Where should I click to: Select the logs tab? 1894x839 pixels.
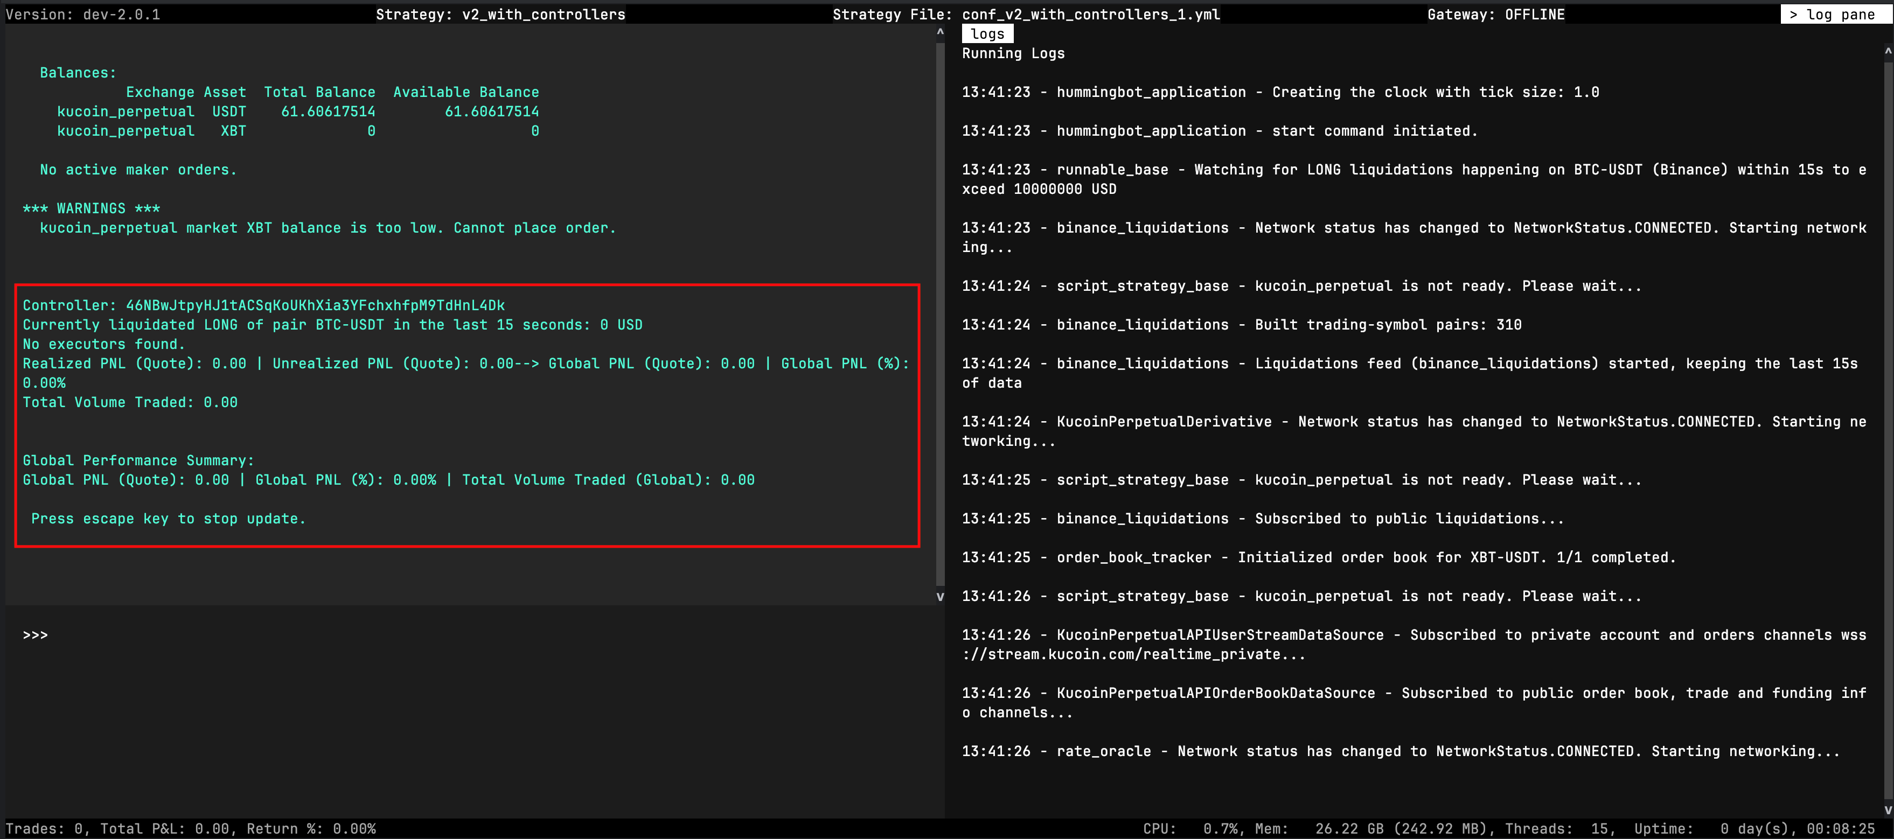(987, 34)
